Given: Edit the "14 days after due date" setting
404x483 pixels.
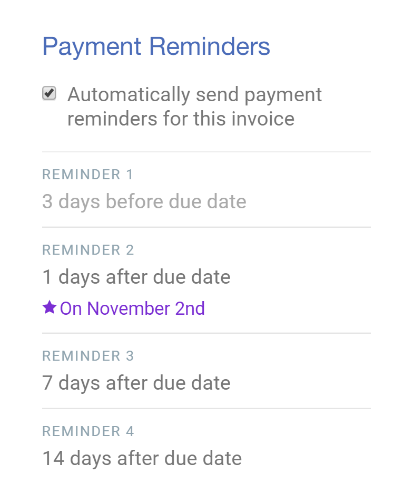Looking at the screenshot, I should tap(142, 458).
